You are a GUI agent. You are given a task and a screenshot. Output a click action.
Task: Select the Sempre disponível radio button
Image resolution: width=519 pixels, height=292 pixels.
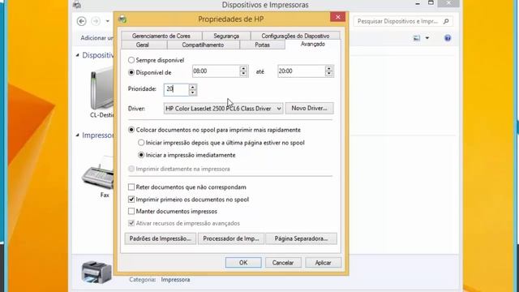pyautogui.click(x=131, y=60)
